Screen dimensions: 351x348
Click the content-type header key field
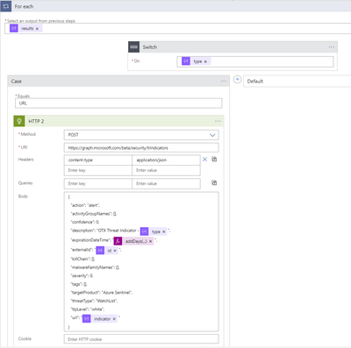point(98,160)
